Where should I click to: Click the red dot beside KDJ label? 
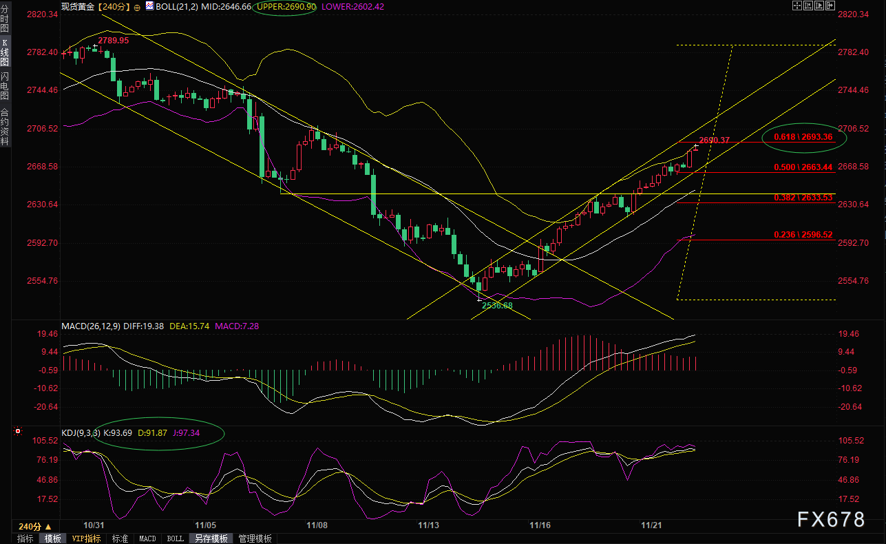coord(16,432)
